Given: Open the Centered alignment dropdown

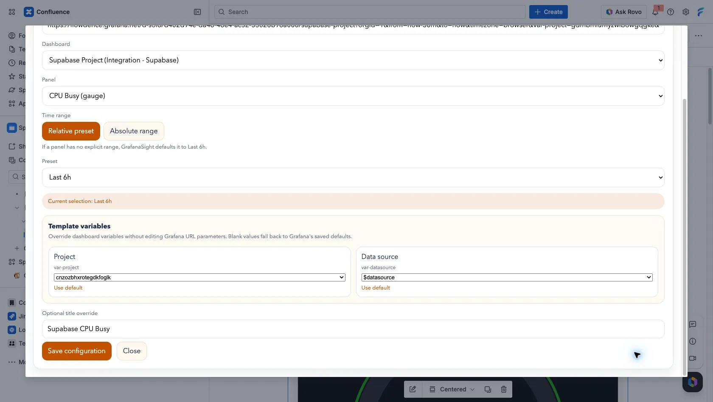Looking at the screenshot, I should (x=452, y=389).
